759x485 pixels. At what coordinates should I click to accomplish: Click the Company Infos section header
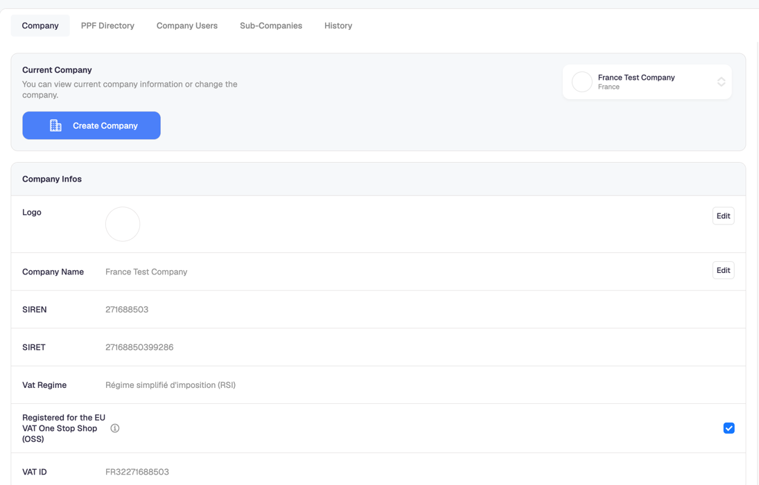pyautogui.click(x=52, y=179)
